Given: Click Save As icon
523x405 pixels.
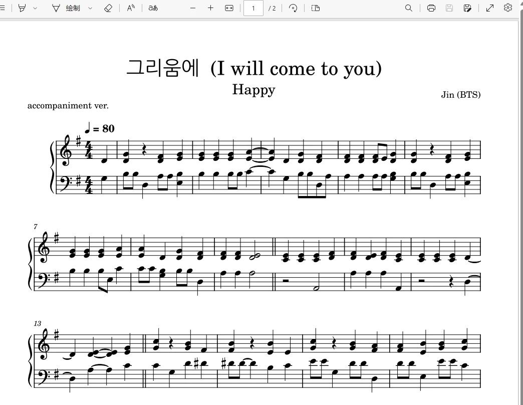Looking at the screenshot, I should pos(467,8).
